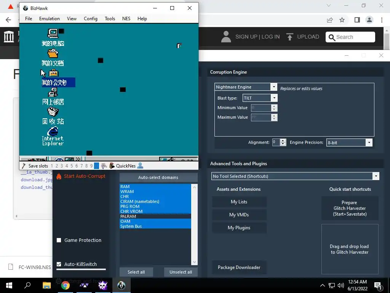Click the browser share icon
Image resolution: width=390 pixels, height=293 pixels.
(330, 20)
